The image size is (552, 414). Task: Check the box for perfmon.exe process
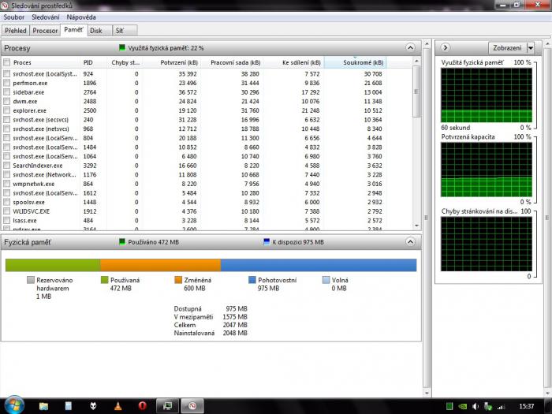tap(7, 83)
